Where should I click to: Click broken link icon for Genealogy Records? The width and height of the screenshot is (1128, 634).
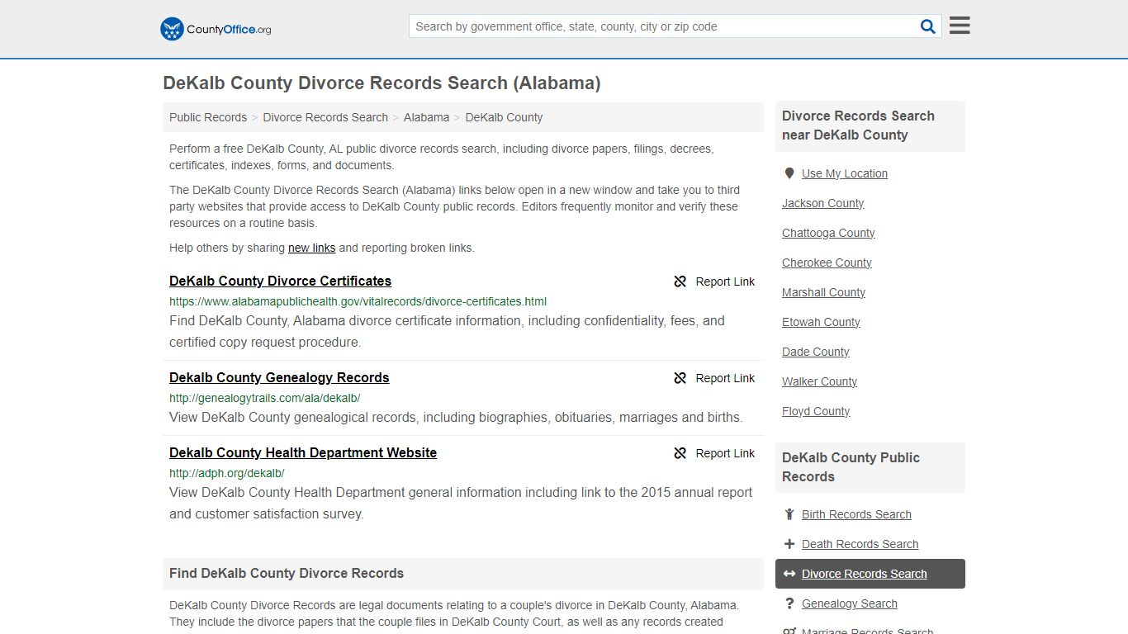[680, 378]
